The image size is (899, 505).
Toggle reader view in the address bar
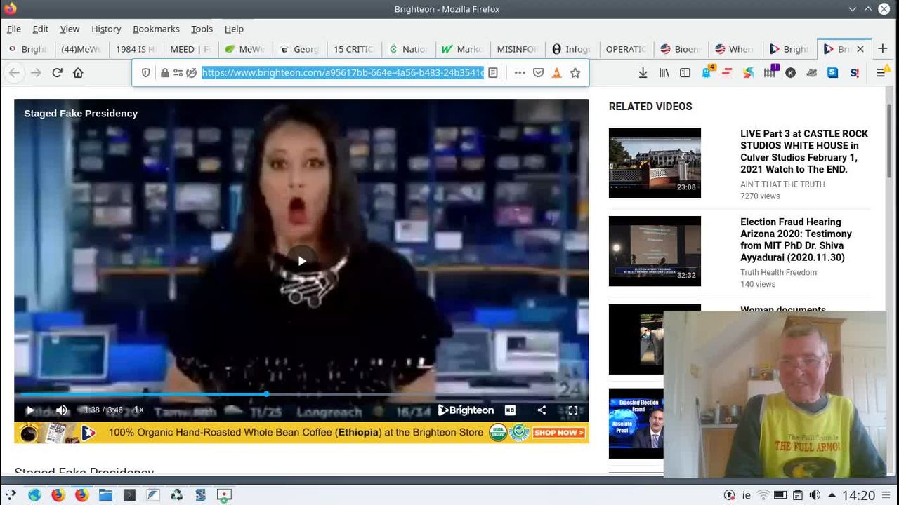[493, 73]
